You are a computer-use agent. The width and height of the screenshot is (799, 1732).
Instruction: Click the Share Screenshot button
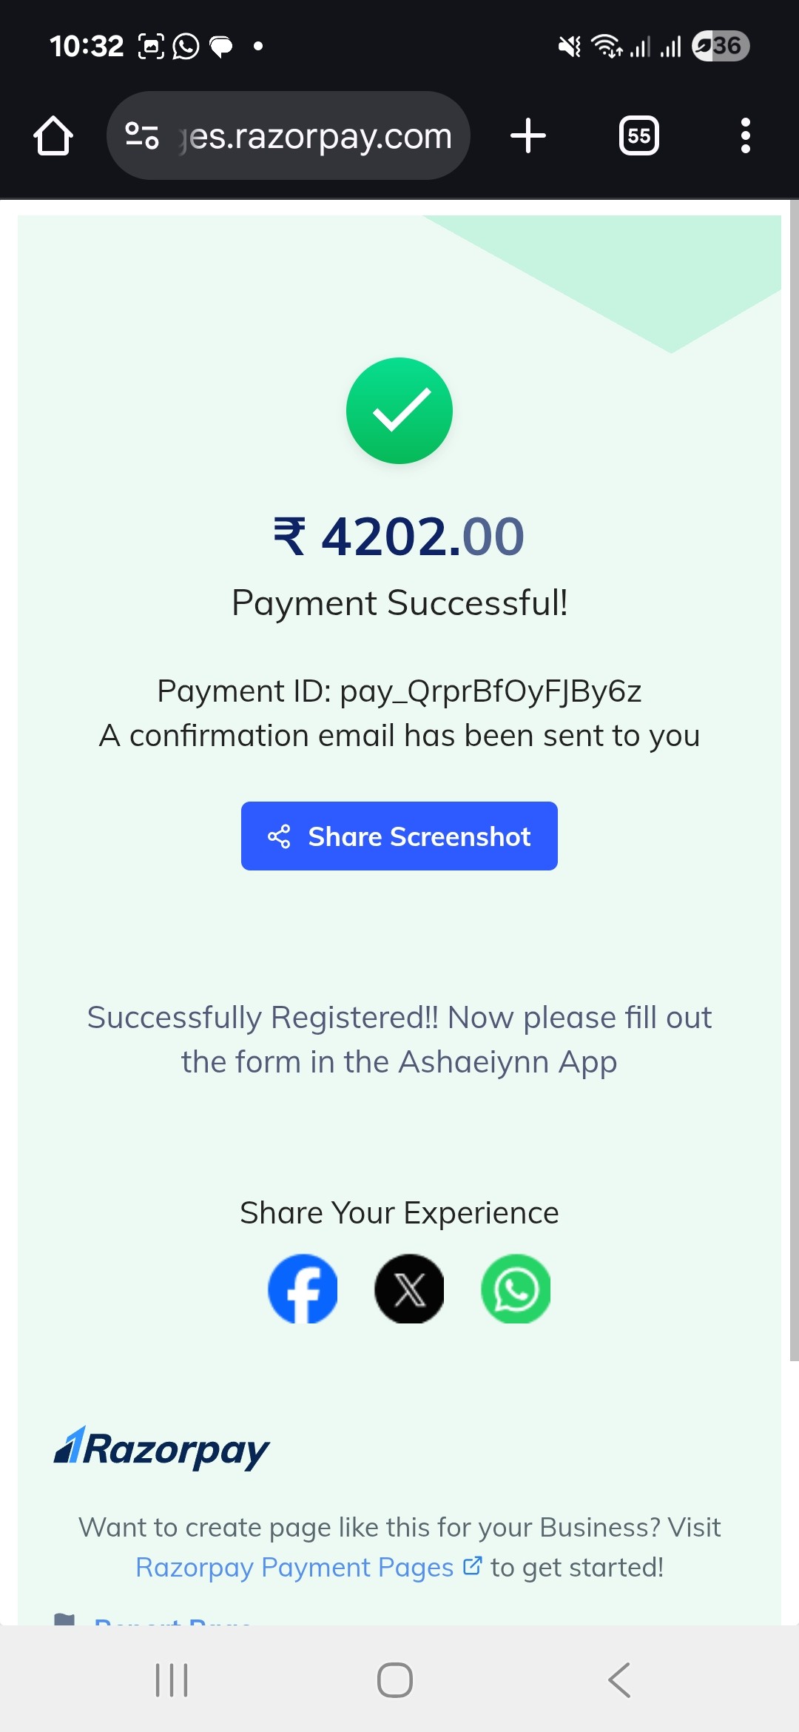tap(399, 836)
